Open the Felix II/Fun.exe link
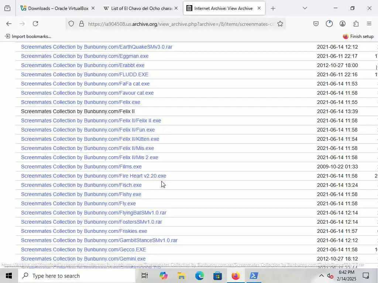 tap(88, 130)
